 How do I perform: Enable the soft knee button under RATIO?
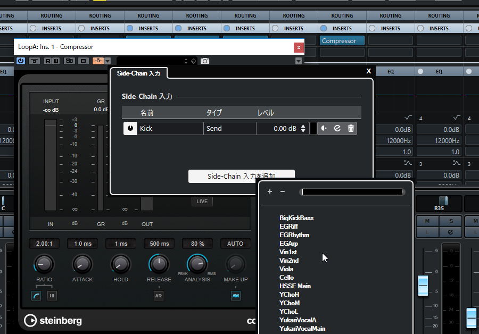(x=36, y=296)
